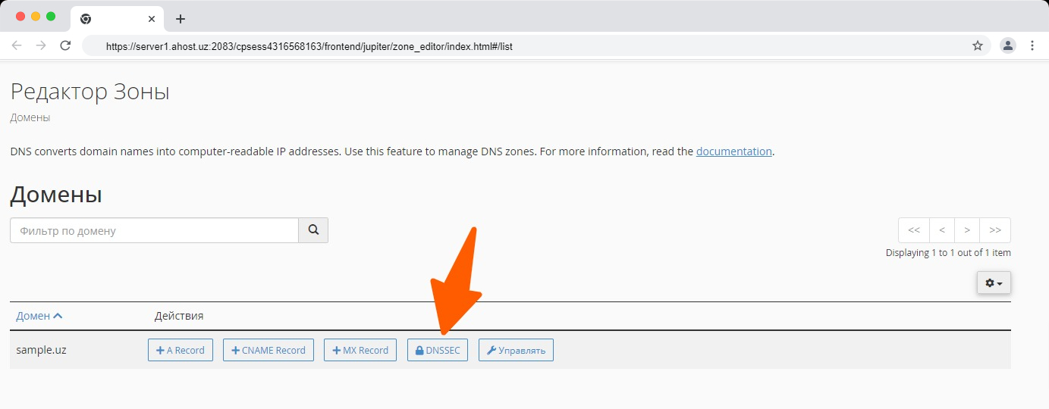Screen dimensions: 1049x409
Task: Click the Редактор Зоны title
Action: (90, 92)
